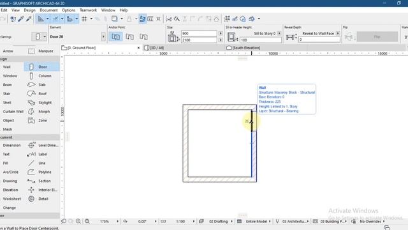408x230 pixels.
Task: Open the Teamwork menu
Action: [88, 10]
